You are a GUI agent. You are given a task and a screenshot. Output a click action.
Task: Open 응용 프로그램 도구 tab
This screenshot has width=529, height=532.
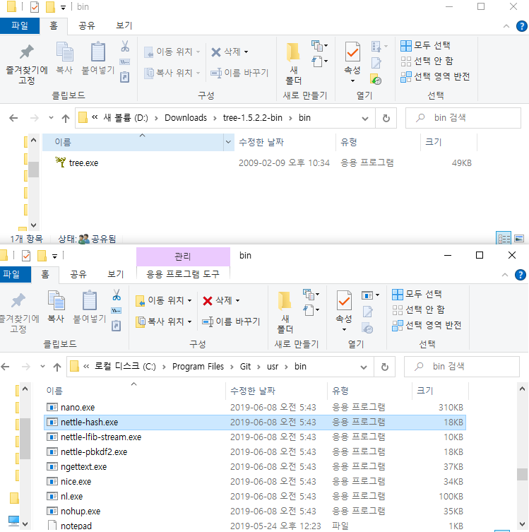183,274
